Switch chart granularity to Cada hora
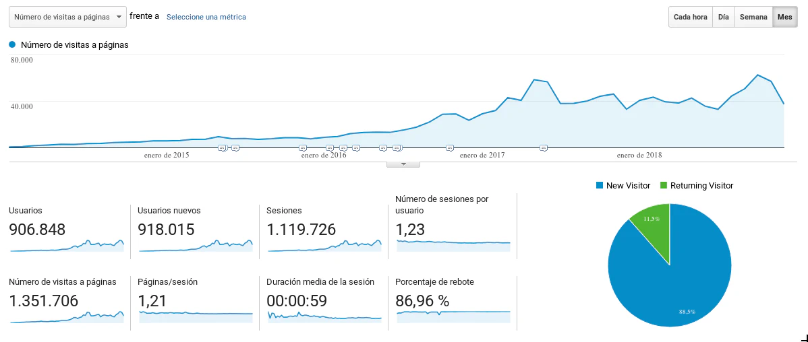808x342 pixels. tap(690, 18)
